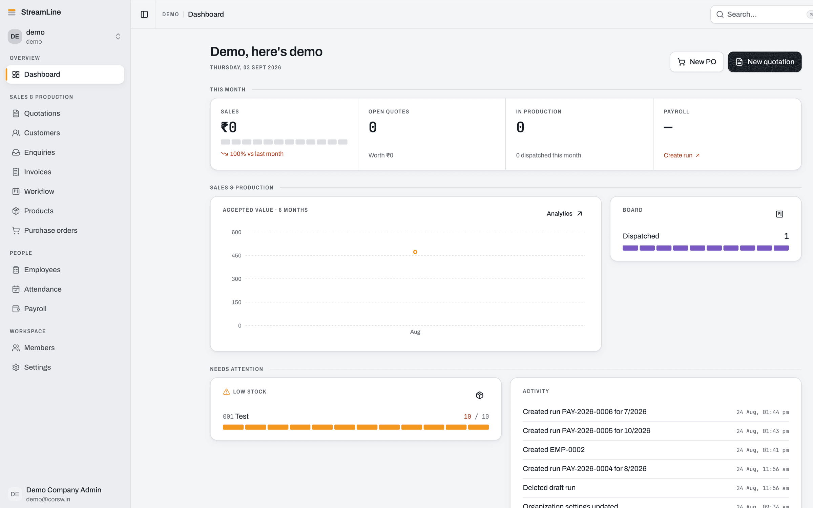Click the August data point on chart
Image resolution: width=813 pixels, height=508 pixels.
tap(415, 252)
